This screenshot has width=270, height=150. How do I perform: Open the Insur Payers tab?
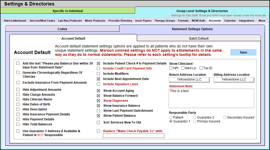pos(143,21)
